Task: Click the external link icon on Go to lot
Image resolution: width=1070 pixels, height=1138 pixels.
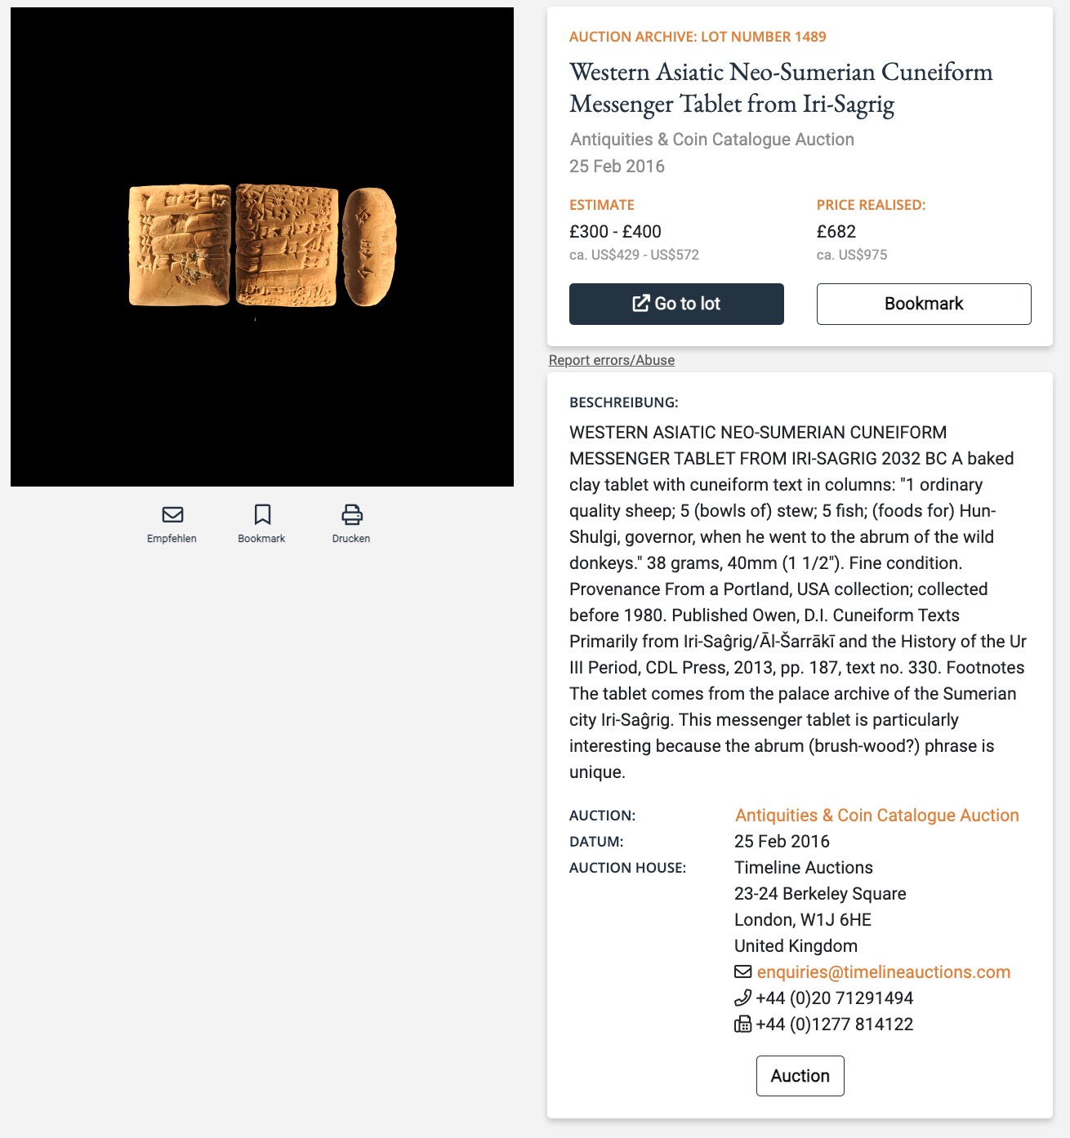Action: 641,304
